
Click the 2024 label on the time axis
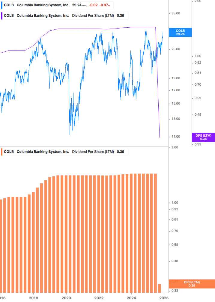[x=131, y=298]
